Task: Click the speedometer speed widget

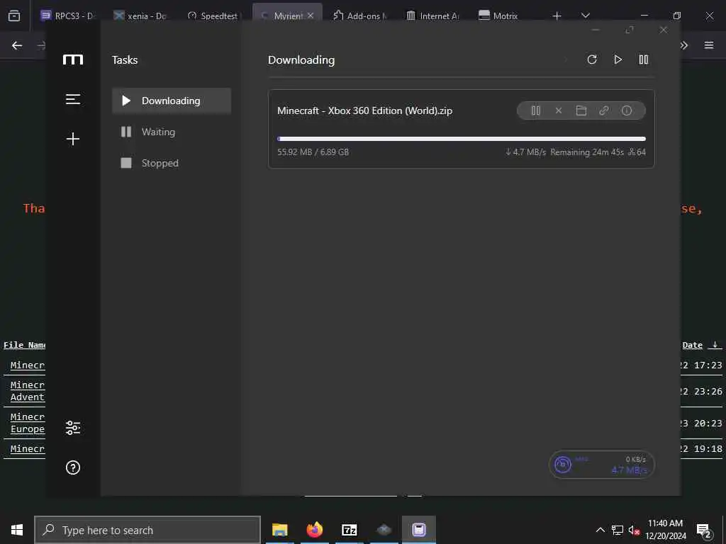Action: point(601,465)
